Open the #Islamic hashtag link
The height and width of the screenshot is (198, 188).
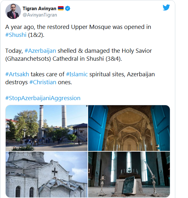coord(77,74)
